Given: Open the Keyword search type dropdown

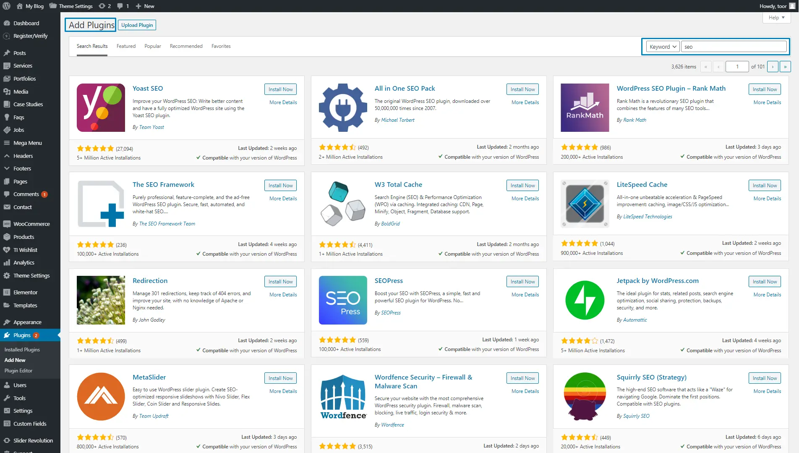Looking at the screenshot, I should (x=663, y=47).
